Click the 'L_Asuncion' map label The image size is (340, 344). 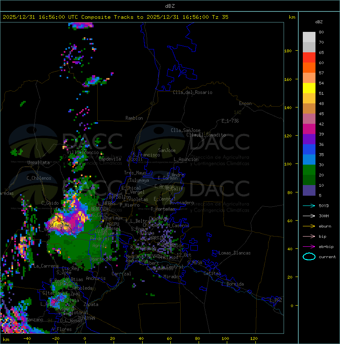[x=186, y=159]
